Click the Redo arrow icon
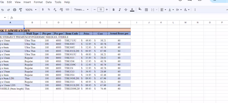This screenshot has width=228, height=103. tap(9, 10)
